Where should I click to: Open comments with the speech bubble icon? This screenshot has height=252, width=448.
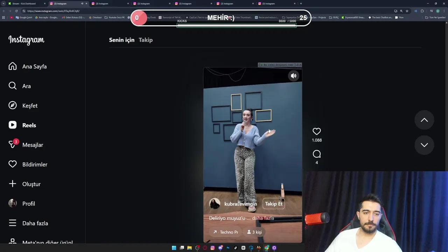pyautogui.click(x=317, y=154)
